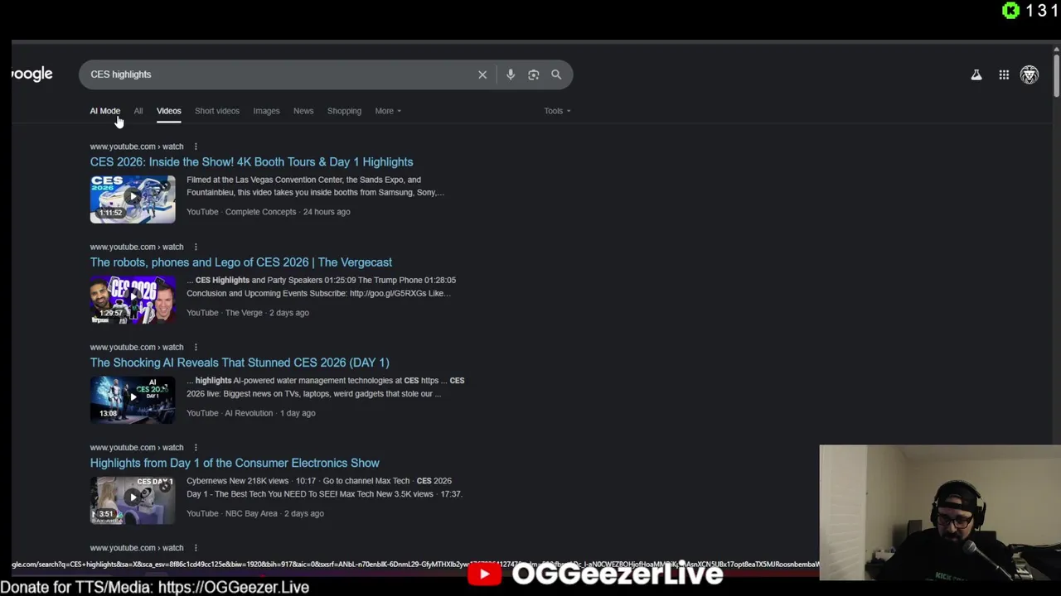The image size is (1061, 596).
Task: Open the Google account avatar
Action: 1030,74
